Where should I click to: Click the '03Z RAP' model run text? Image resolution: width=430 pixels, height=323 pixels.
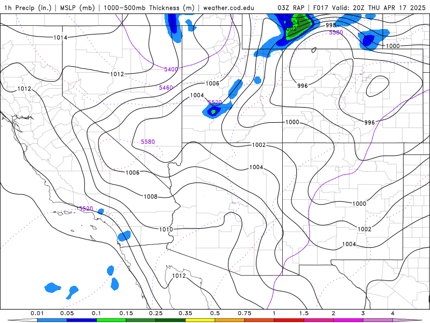pos(291,8)
